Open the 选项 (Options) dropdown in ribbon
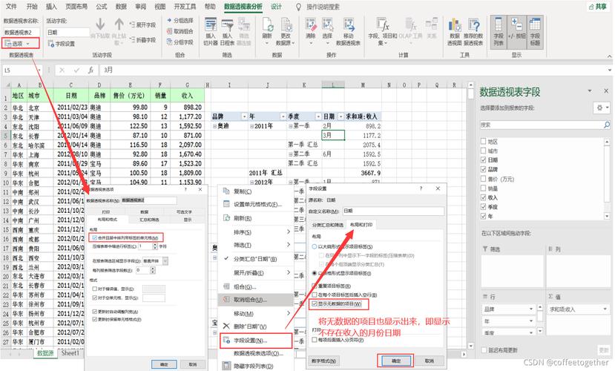Viewport: 615px width, 371px height. (x=20, y=43)
